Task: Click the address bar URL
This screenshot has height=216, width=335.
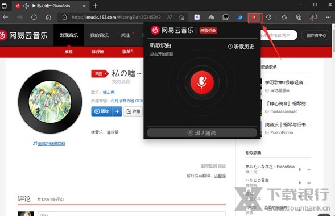Action: coord(116,17)
